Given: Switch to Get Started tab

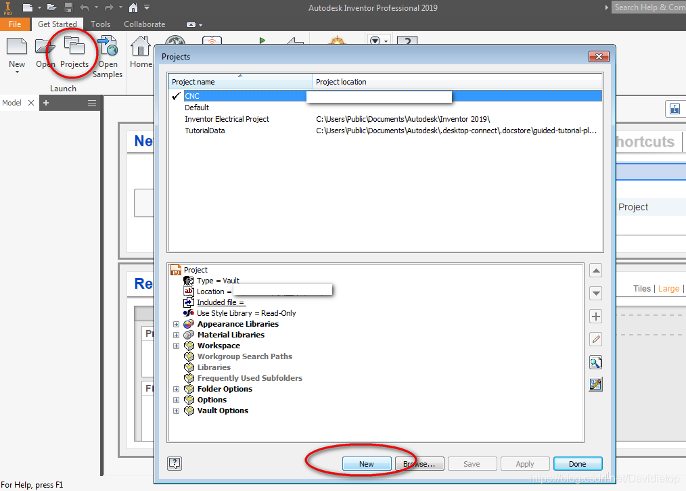Looking at the screenshot, I should [58, 24].
